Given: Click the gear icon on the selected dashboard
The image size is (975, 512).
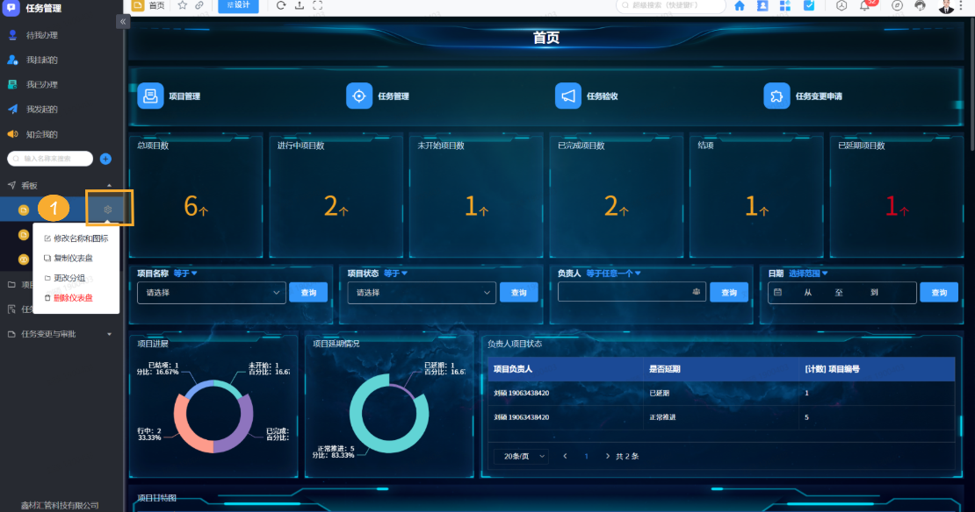Looking at the screenshot, I should point(108,210).
